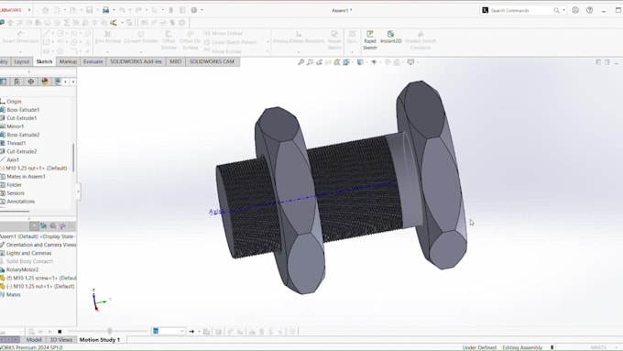Click the Offset Entities tool
Image resolution: width=623 pixels, height=351 pixels.
point(169,40)
